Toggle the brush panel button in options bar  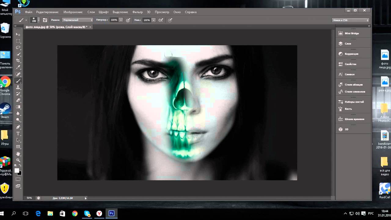pyautogui.click(x=45, y=20)
